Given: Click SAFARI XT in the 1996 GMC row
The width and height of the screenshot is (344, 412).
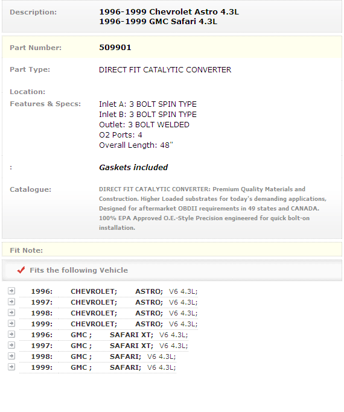Looking at the screenshot, I should pyautogui.click(x=132, y=335).
